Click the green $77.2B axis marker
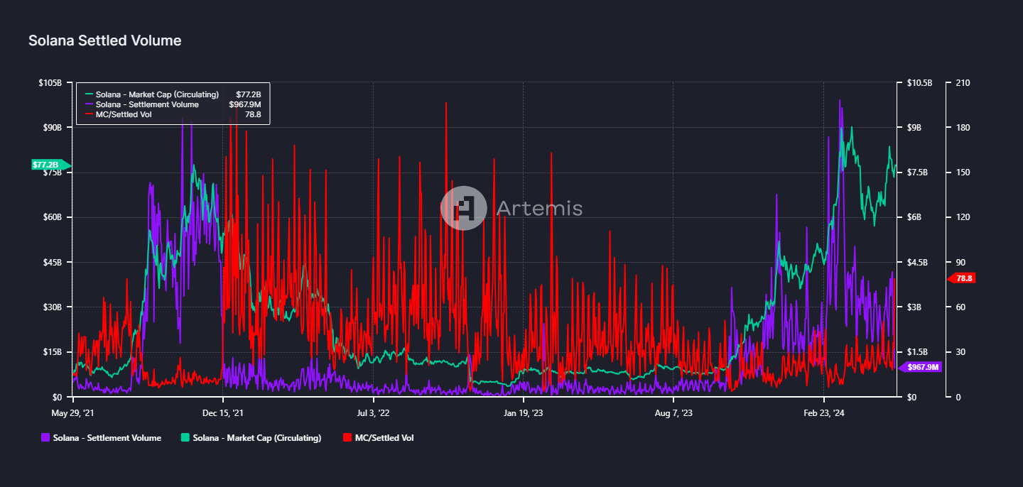This screenshot has width=1023, height=487. pyautogui.click(x=51, y=165)
